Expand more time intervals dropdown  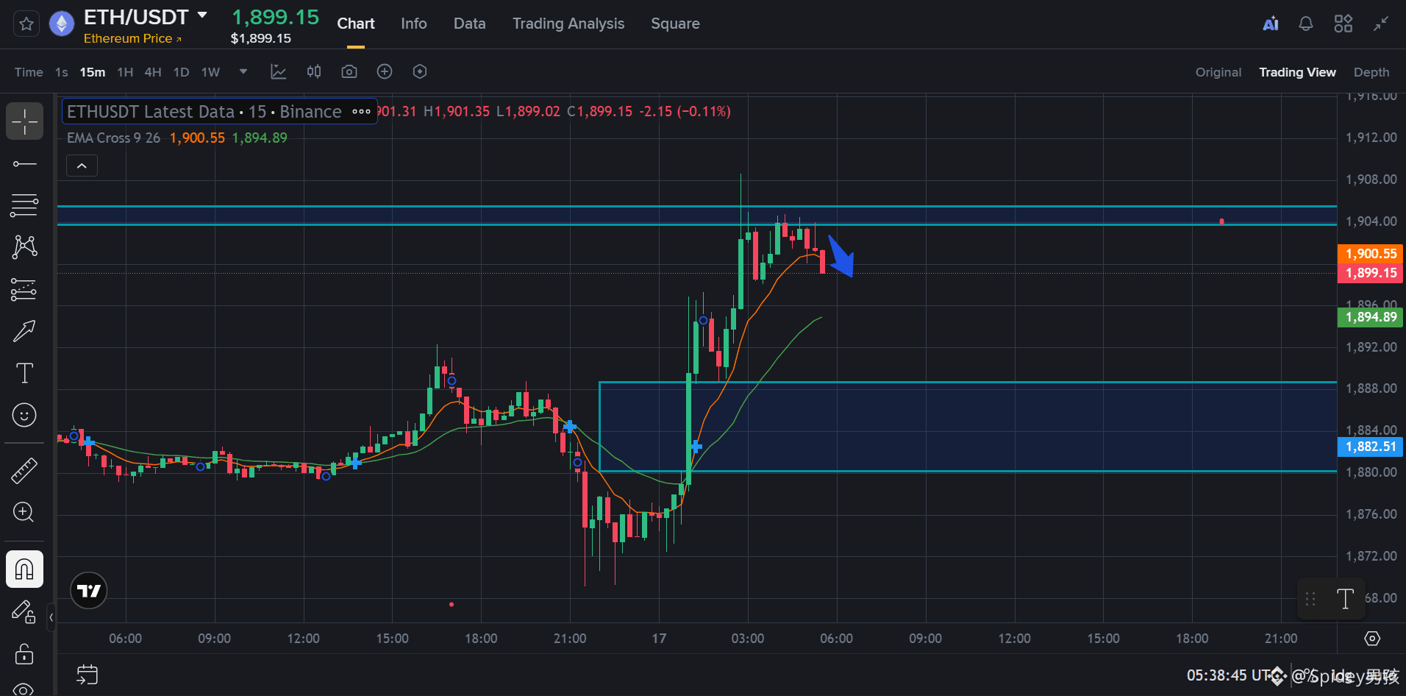click(x=243, y=71)
